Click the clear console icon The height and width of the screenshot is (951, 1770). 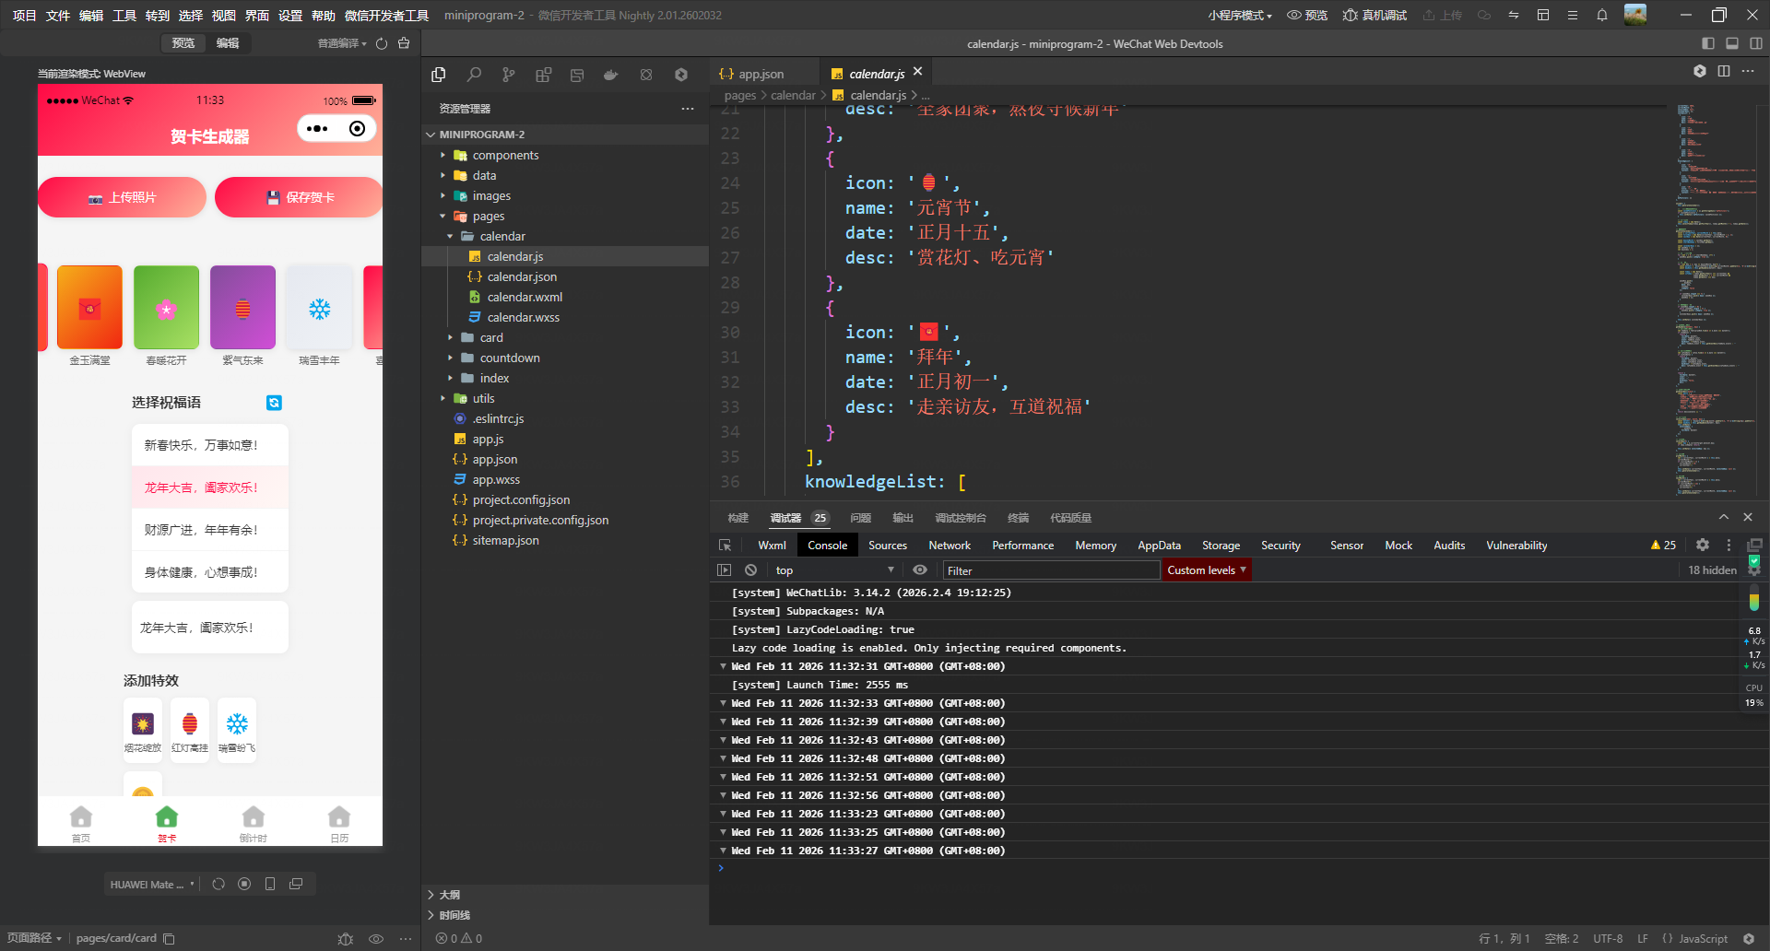coord(751,570)
